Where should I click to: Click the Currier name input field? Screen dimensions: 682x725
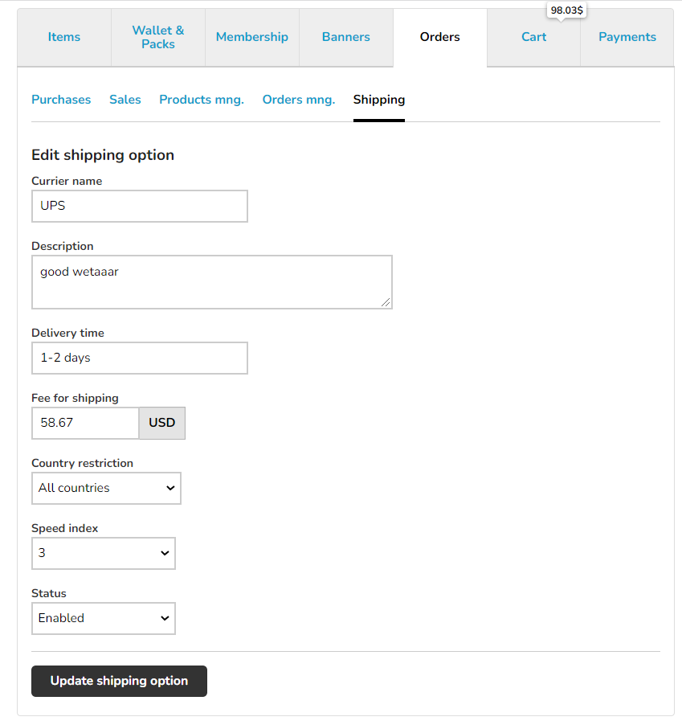140,206
